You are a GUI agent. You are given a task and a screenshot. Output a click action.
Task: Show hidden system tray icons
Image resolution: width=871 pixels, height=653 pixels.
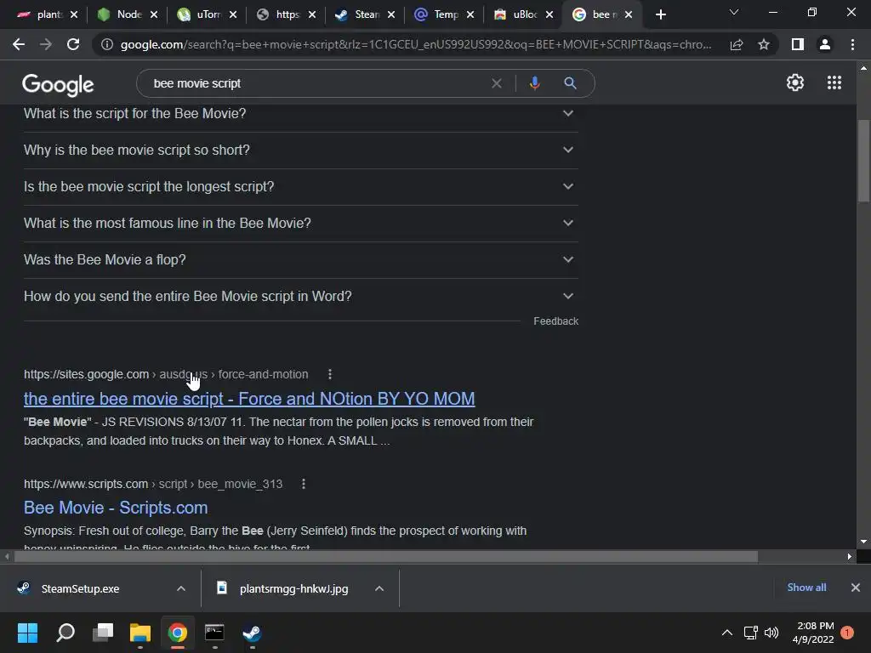(726, 633)
